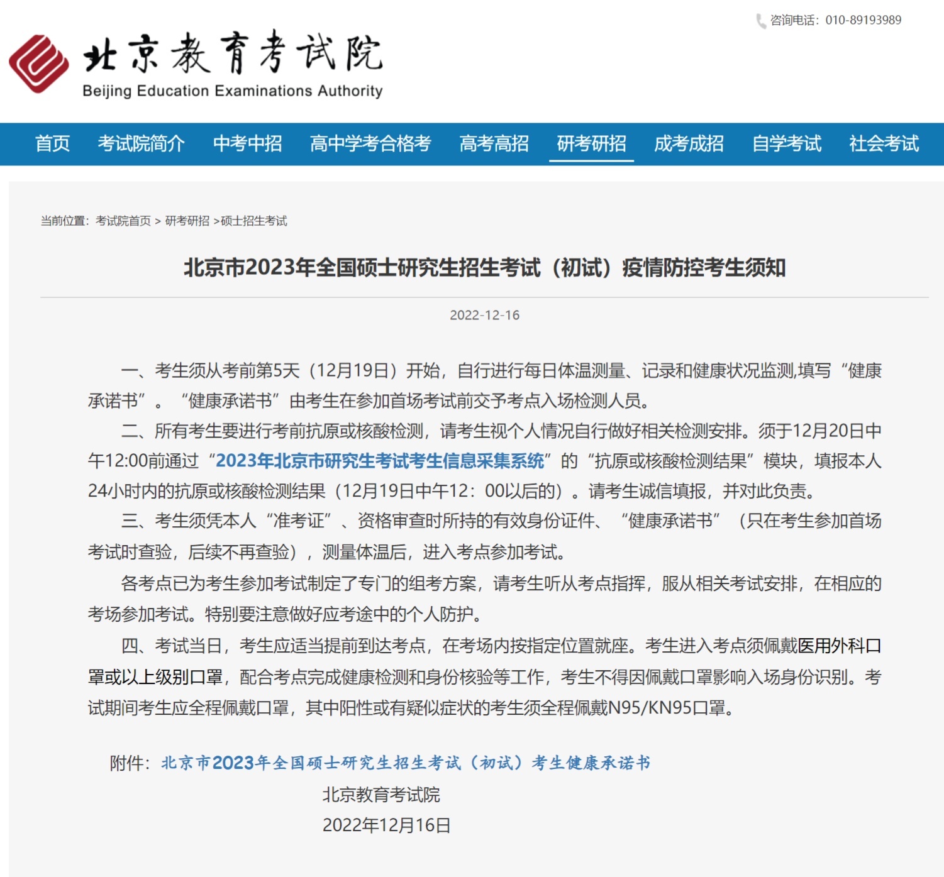Click the consultation phone number 010-89193989

pyautogui.click(x=863, y=20)
